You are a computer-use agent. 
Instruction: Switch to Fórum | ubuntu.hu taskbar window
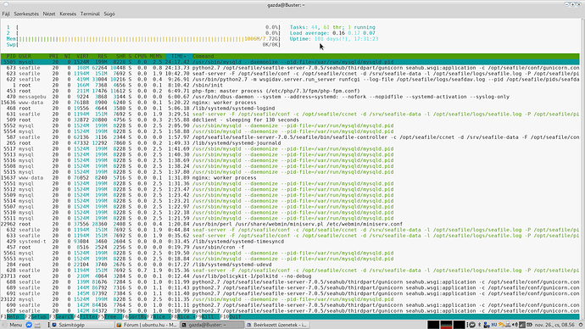[147, 325]
